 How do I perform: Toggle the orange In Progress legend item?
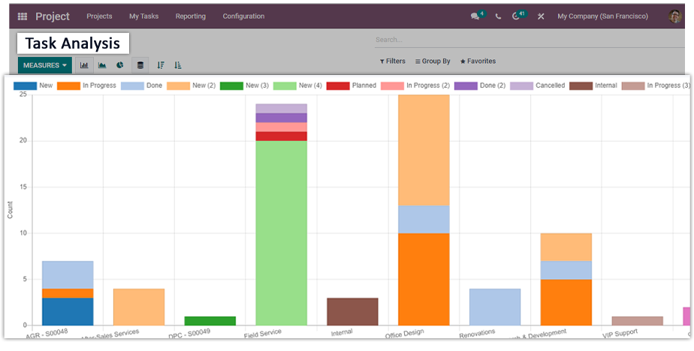pos(86,85)
